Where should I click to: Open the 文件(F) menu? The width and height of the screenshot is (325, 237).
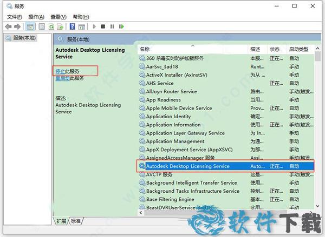(15, 17)
